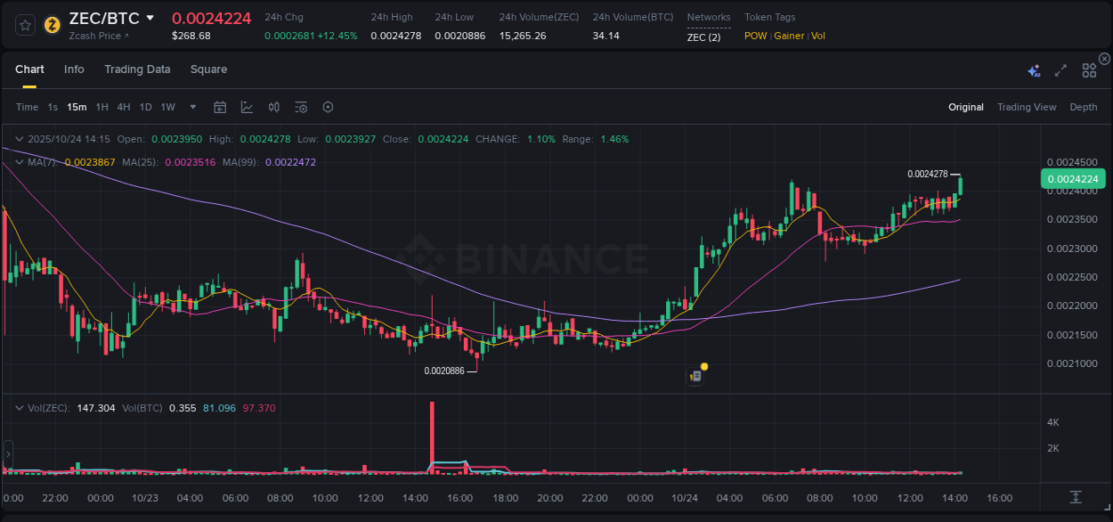This screenshot has width=1113, height=522.
Task: Favorite ZEC/BTC using the star icon
Action: 24,25
